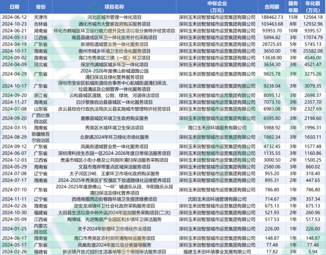This screenshot has width=326, height=255.
Task: Select project 南昌县建成区环卫一体化服务外包采购项目
Action: pos(114,38)
